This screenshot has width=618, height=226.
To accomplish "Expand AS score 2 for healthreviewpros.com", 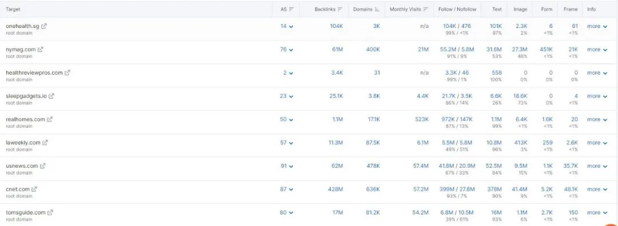I will [288, 72].
